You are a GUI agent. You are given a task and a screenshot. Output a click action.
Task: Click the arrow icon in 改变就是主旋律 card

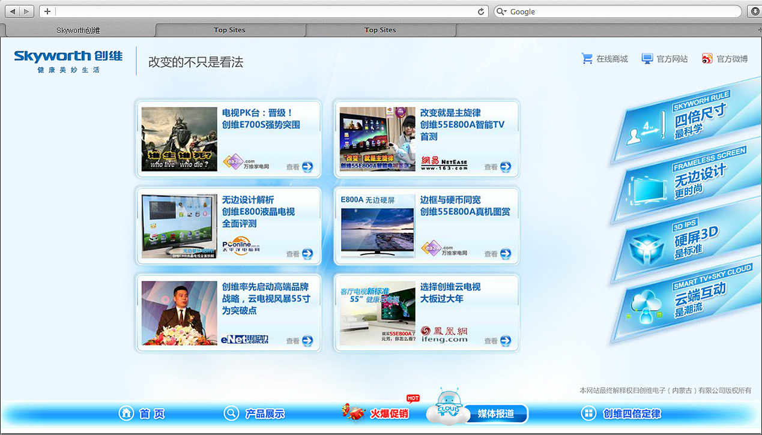point(506,167)
